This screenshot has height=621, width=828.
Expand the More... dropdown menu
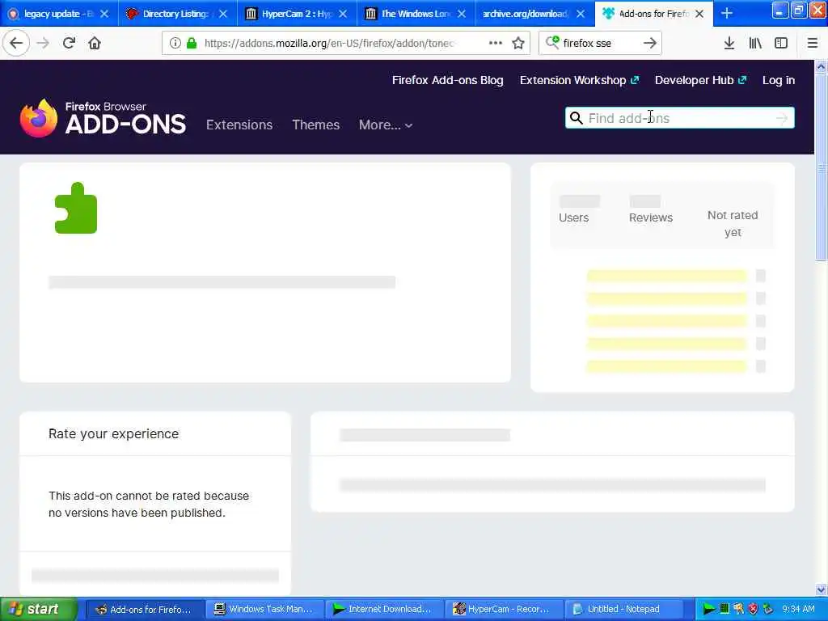(x=386, y=125)
